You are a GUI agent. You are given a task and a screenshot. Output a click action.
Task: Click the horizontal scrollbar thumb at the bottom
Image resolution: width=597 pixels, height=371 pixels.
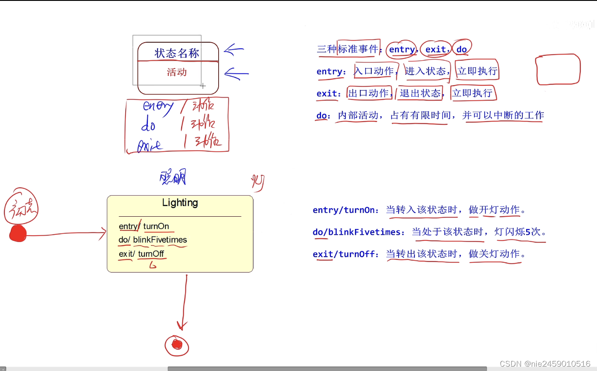(327, 369)
